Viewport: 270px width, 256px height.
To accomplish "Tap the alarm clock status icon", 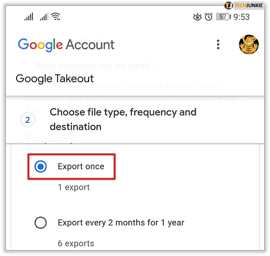I will (x=208, y=17).
